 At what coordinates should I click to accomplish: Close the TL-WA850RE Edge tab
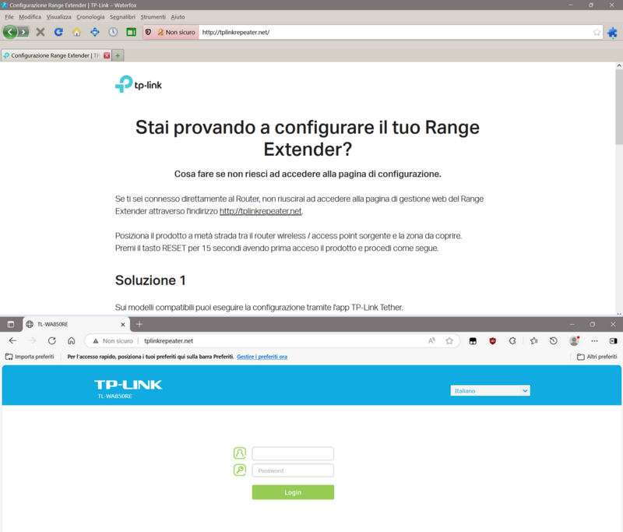coord(123,324)
